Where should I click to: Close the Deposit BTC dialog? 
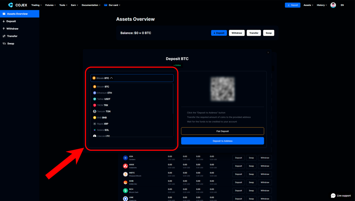point(268,52)
